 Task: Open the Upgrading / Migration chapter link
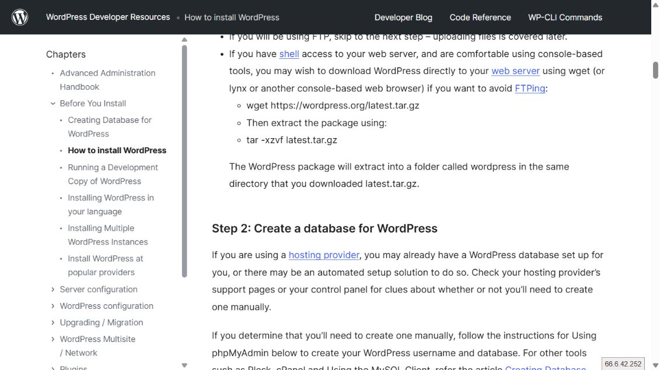coord(102,322)
